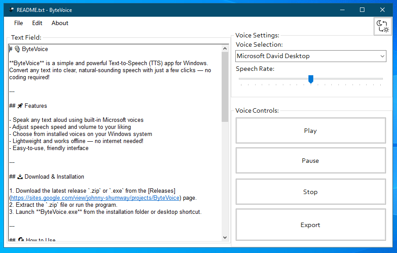
Task: Stop the speech playback
Action: 311,192
